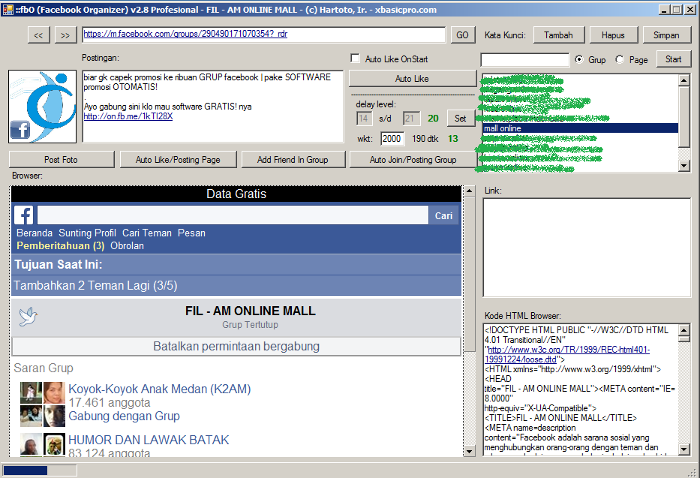Click the browser panel scroll up arrow
Viewport: 700px width, 478px height.
pos(469,191)
